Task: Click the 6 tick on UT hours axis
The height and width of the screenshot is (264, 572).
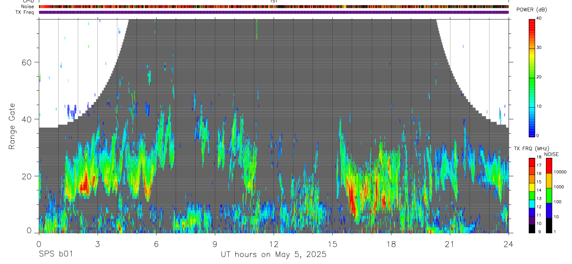Action: click(156, 244)
